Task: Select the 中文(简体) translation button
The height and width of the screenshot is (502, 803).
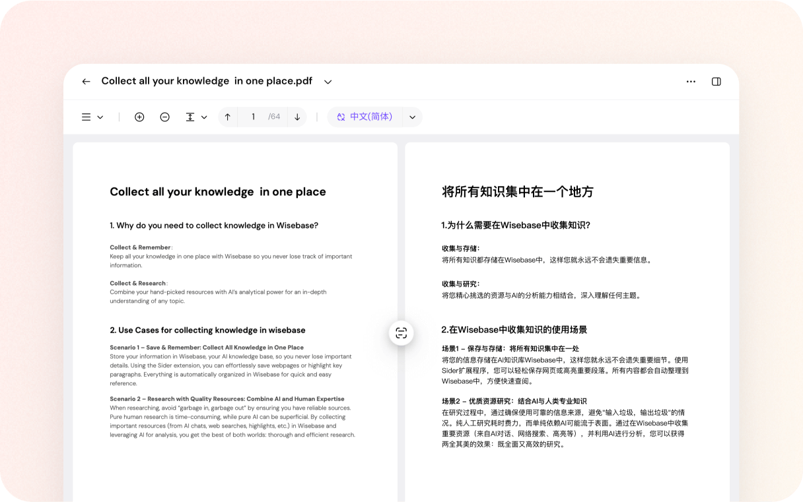Action: pyautogui.click(x=365, y=117)
